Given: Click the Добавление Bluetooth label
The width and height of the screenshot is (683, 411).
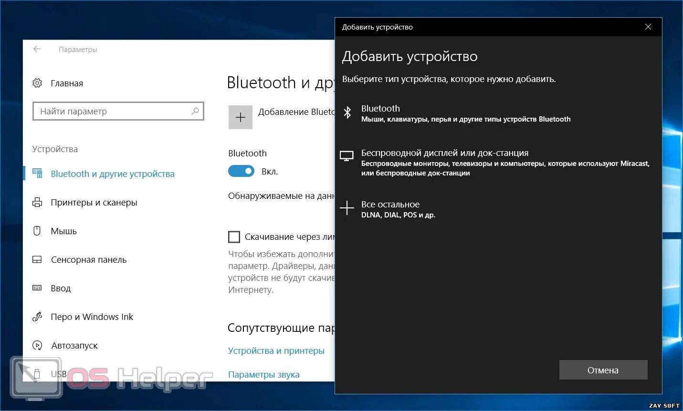Looking at the screenshot, I should pos(296,112).
